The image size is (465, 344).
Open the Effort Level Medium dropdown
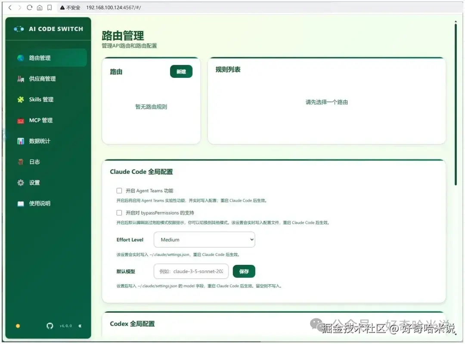(205, 240)
